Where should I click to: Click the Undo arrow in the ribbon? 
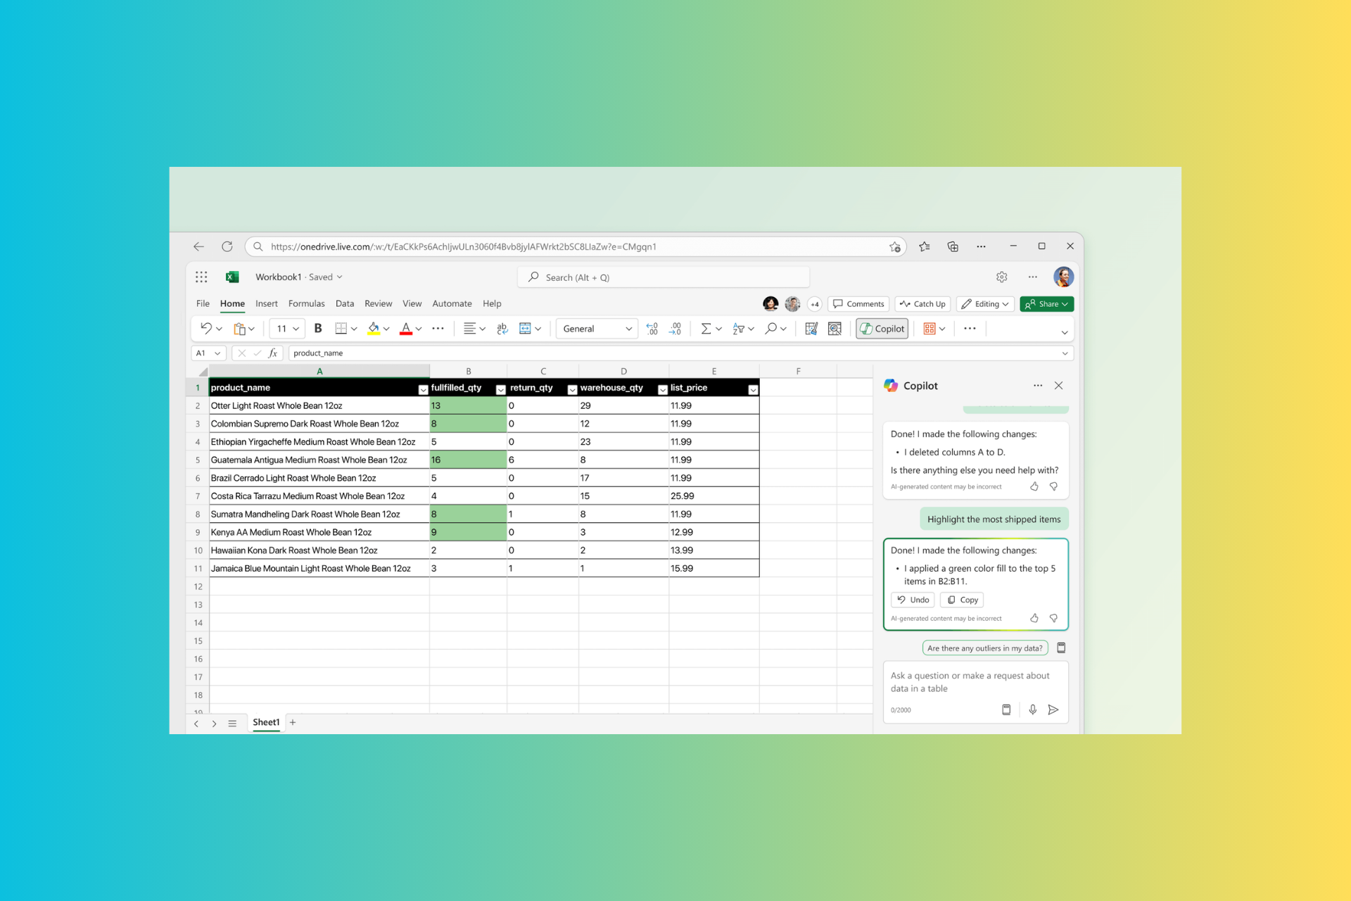[x=205, y=328]
